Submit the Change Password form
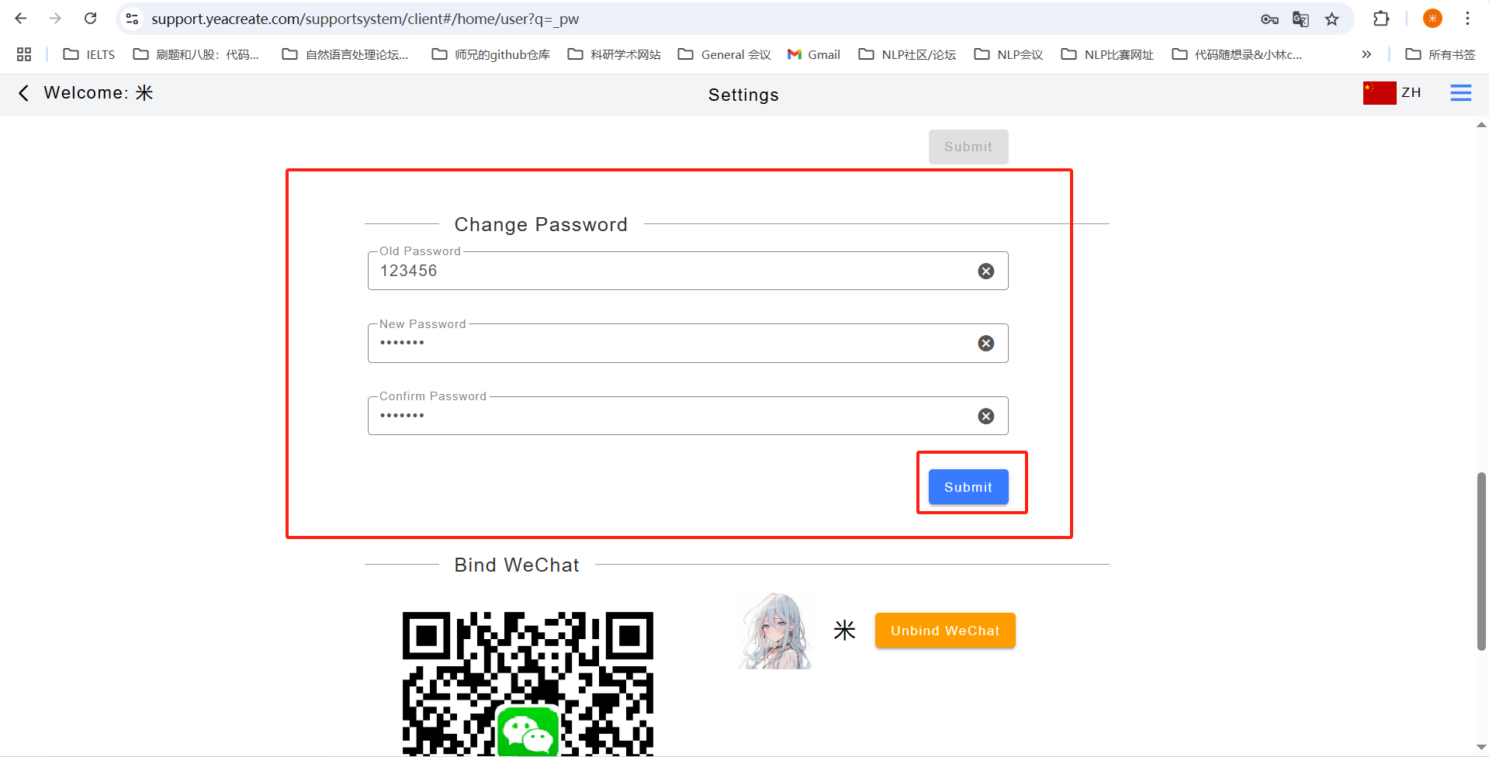The width and height of the screenshot is (1489, 757). [968, 487]
